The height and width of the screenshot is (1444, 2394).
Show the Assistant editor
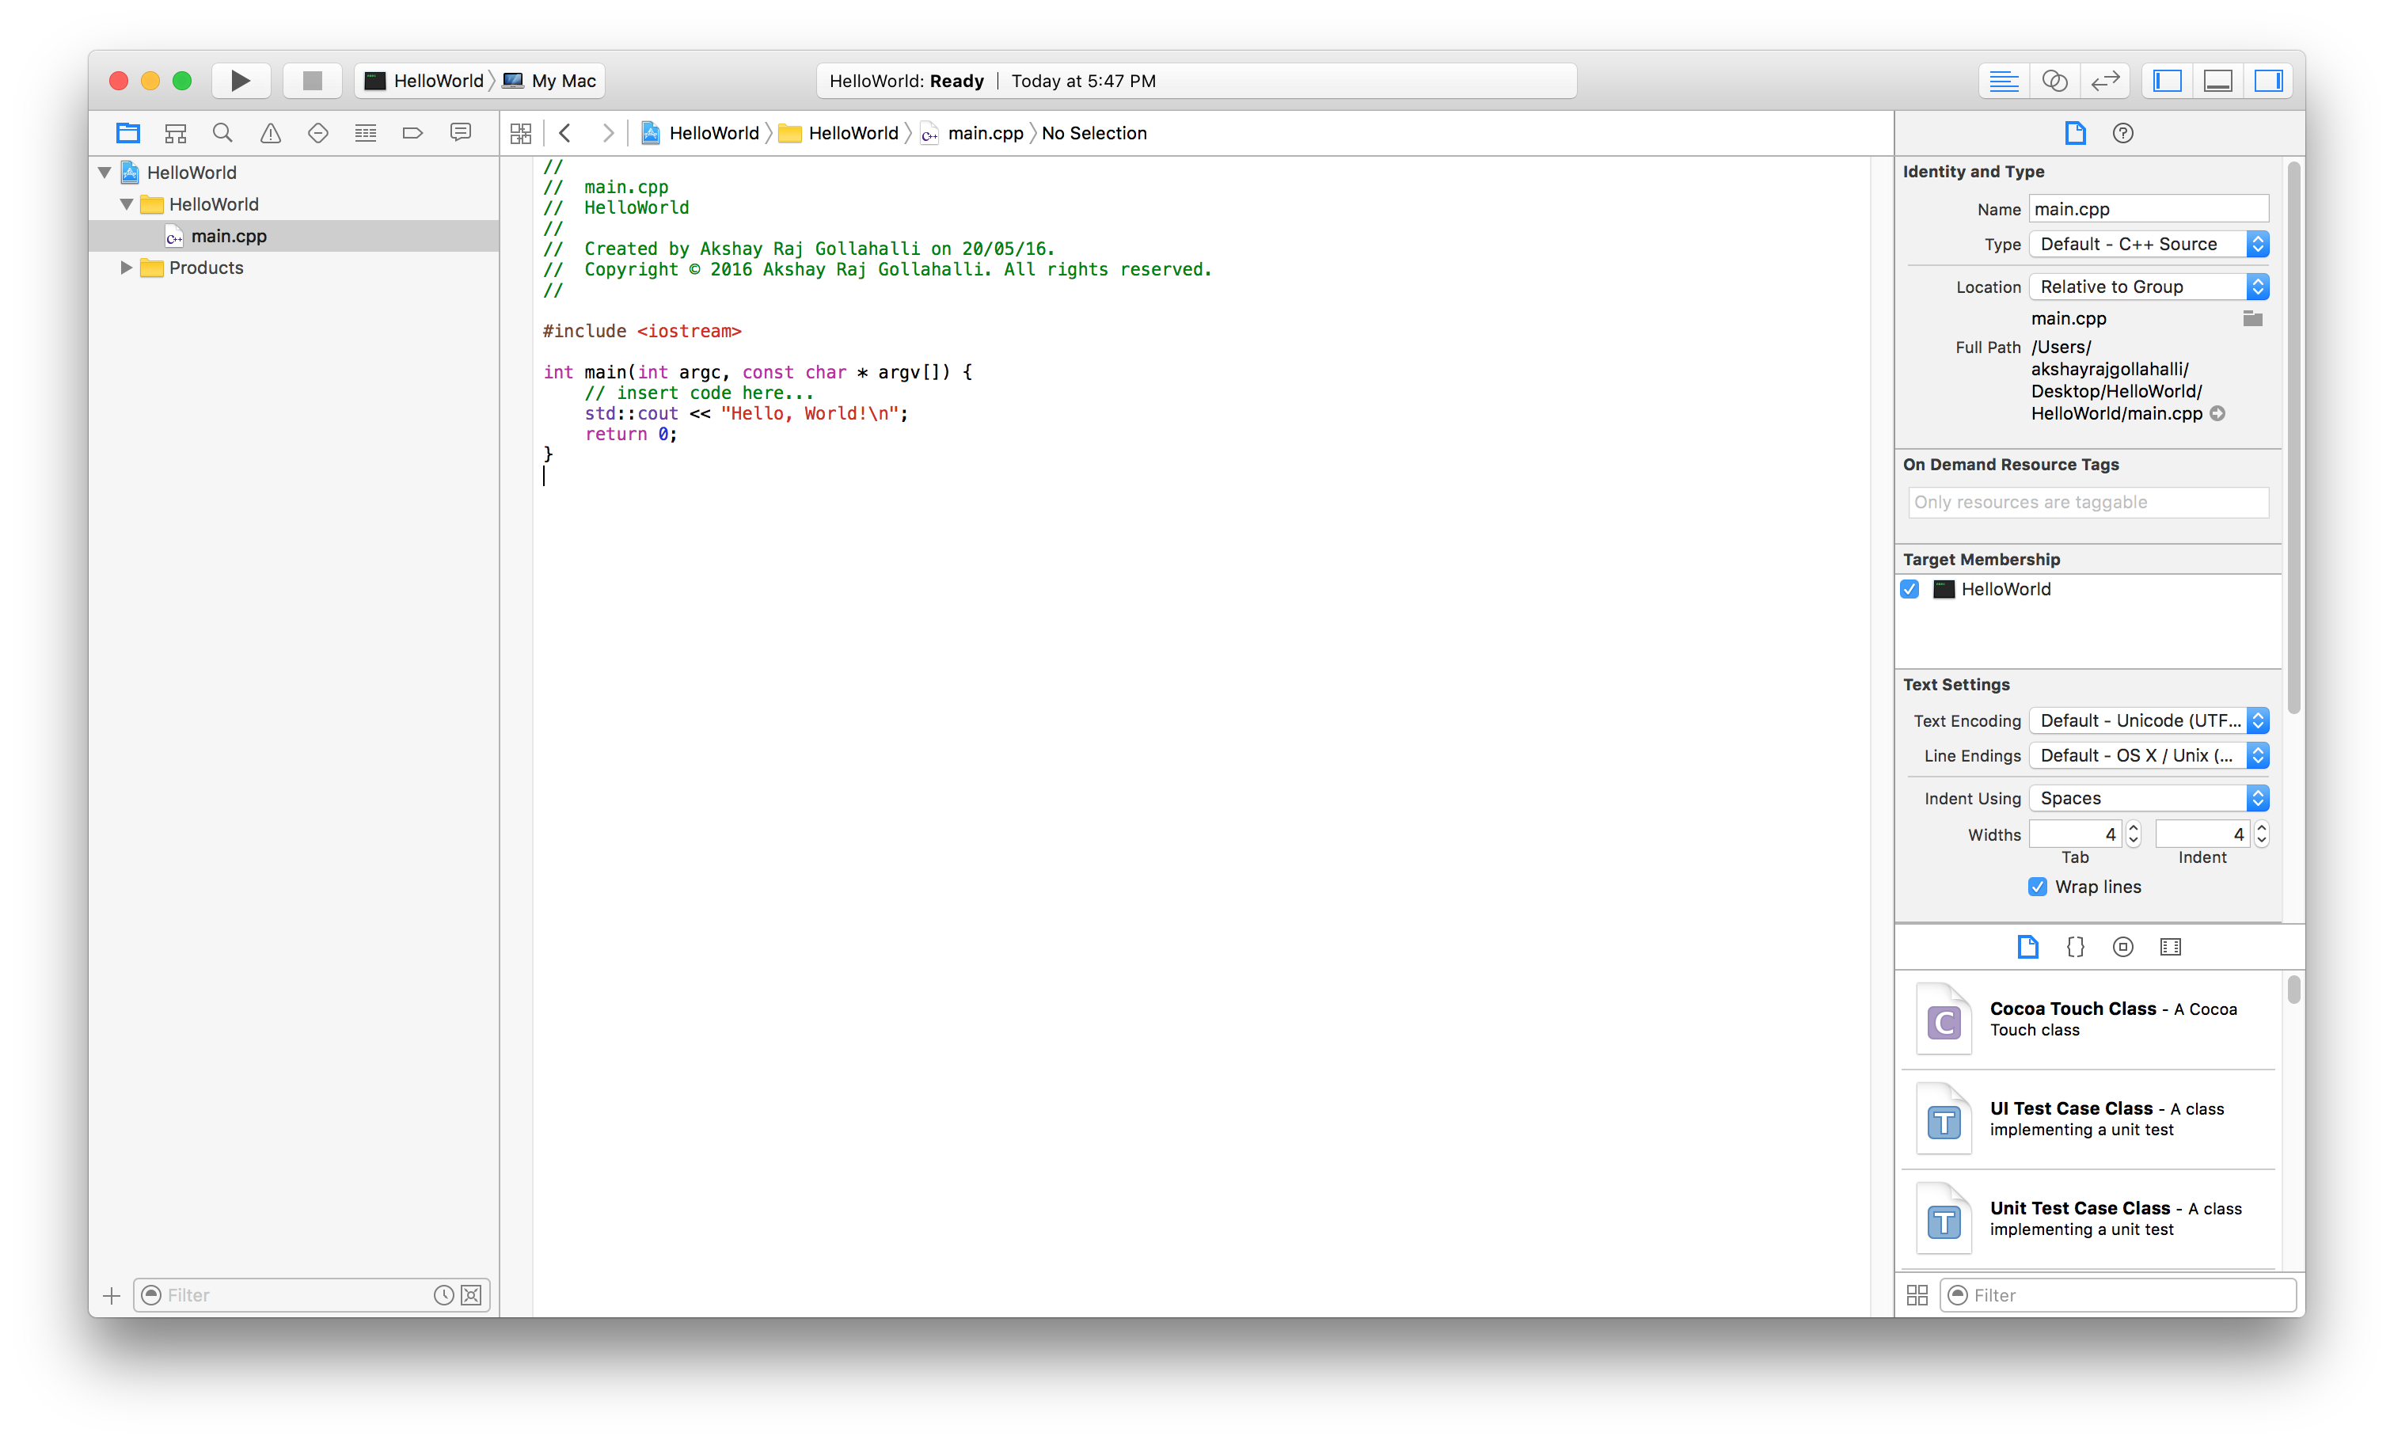coord(2054,81)
